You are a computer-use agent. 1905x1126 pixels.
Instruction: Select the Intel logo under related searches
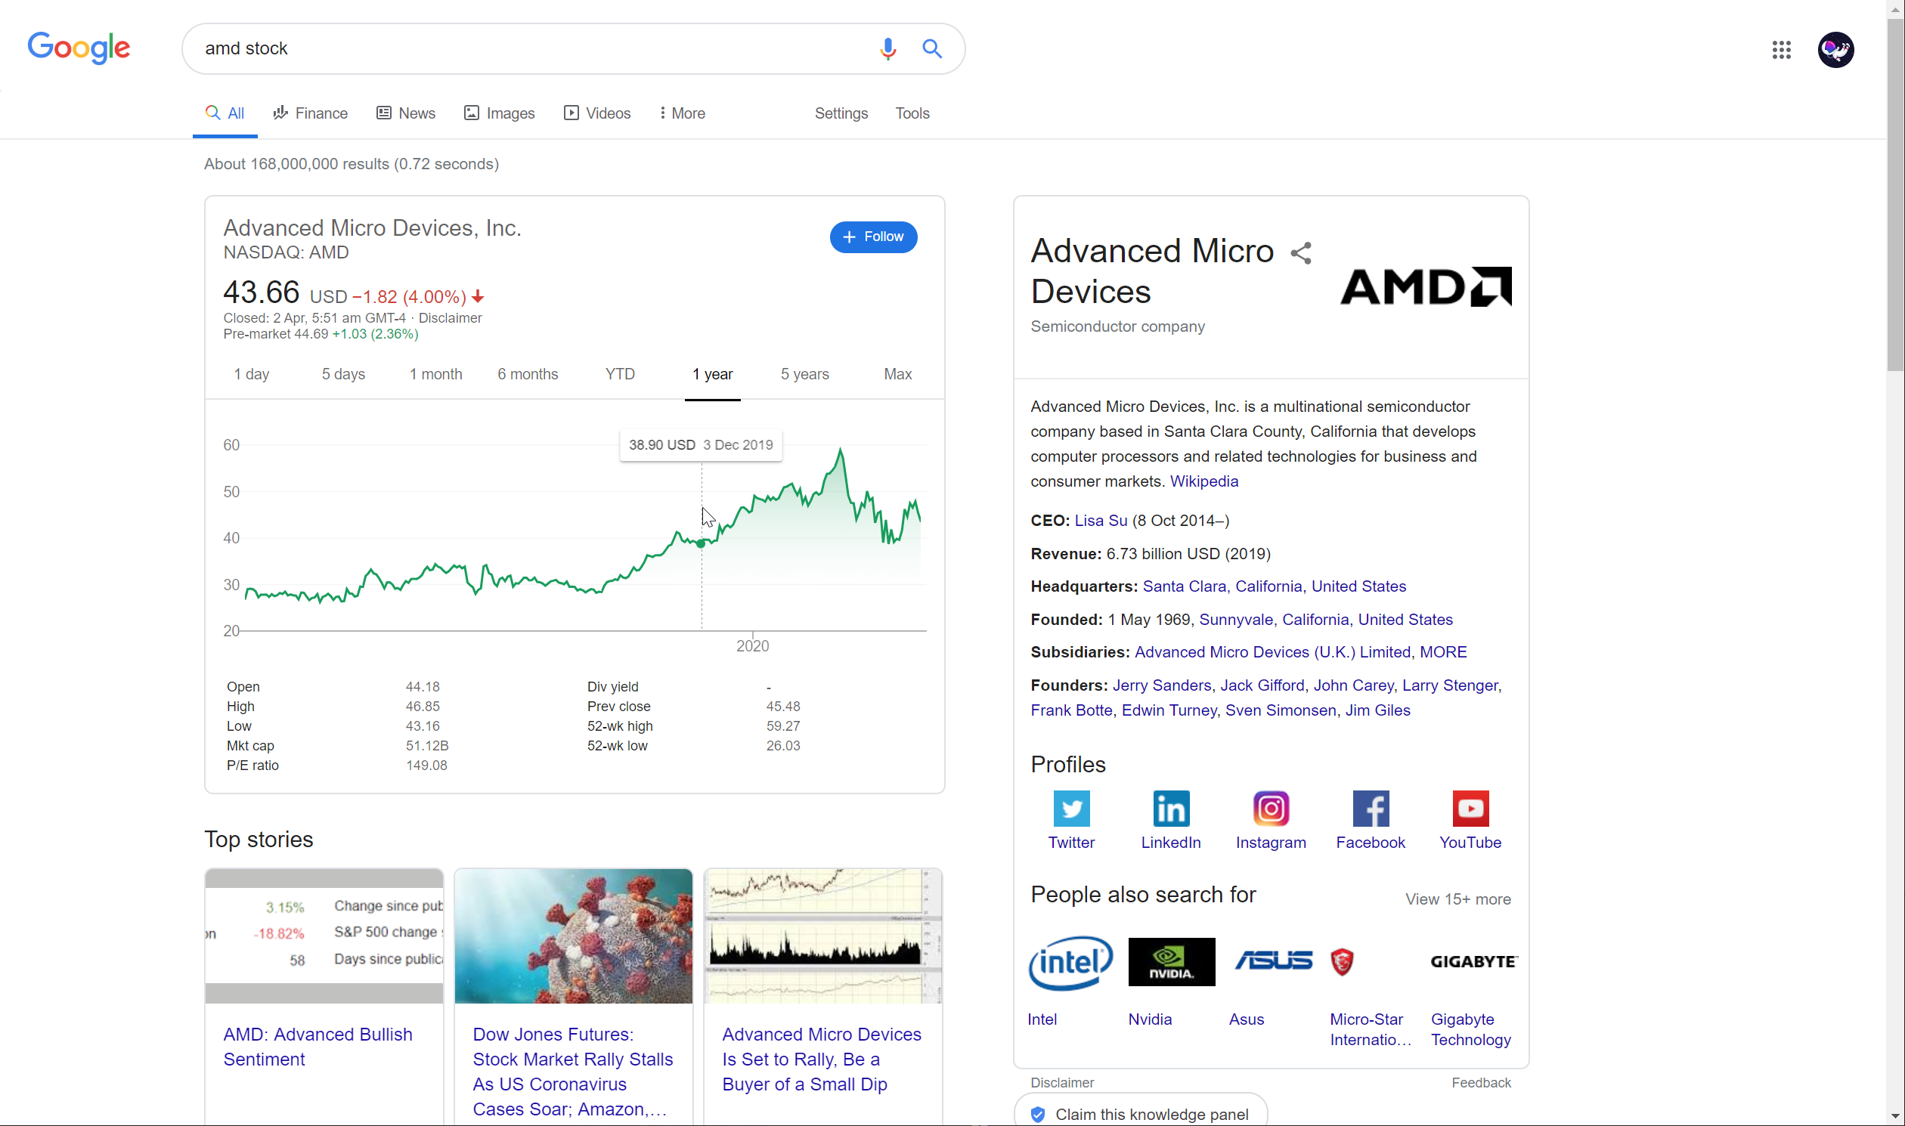click(x=1070, y=962)
